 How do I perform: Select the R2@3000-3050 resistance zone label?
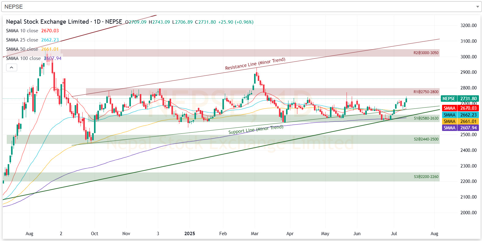[x=426, y=53]
